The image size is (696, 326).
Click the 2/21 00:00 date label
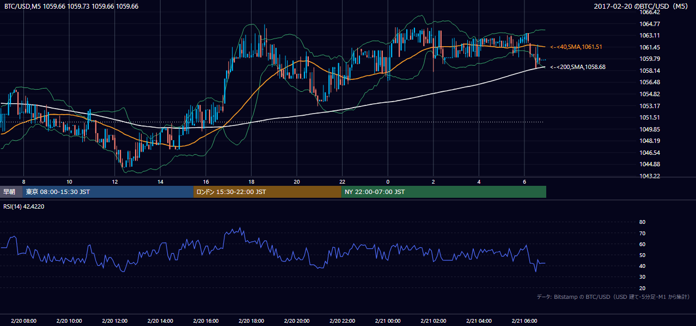click(x=388, y=321)
